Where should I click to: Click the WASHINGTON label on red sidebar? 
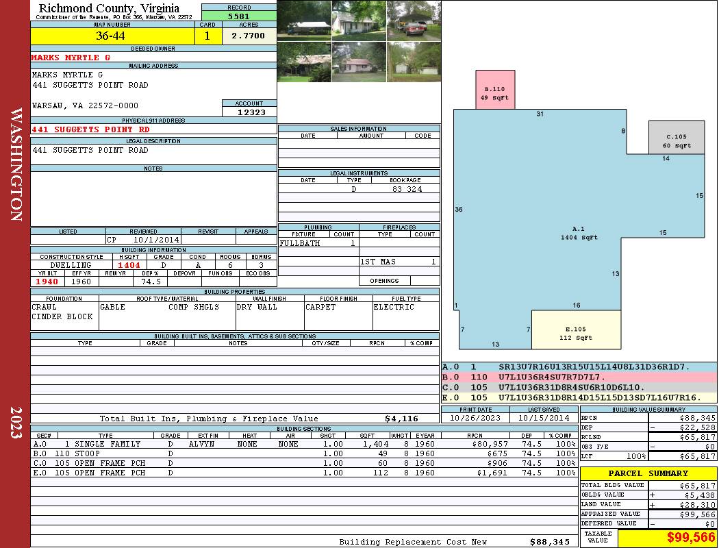coord(15,163)
